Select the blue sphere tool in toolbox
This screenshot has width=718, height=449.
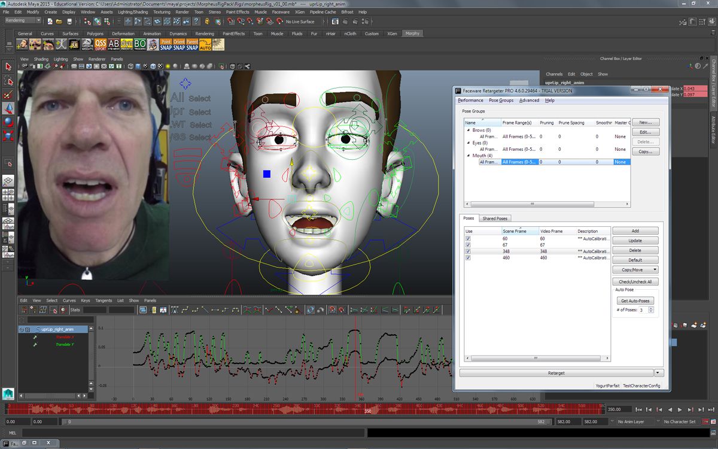(x=8, y=122)
